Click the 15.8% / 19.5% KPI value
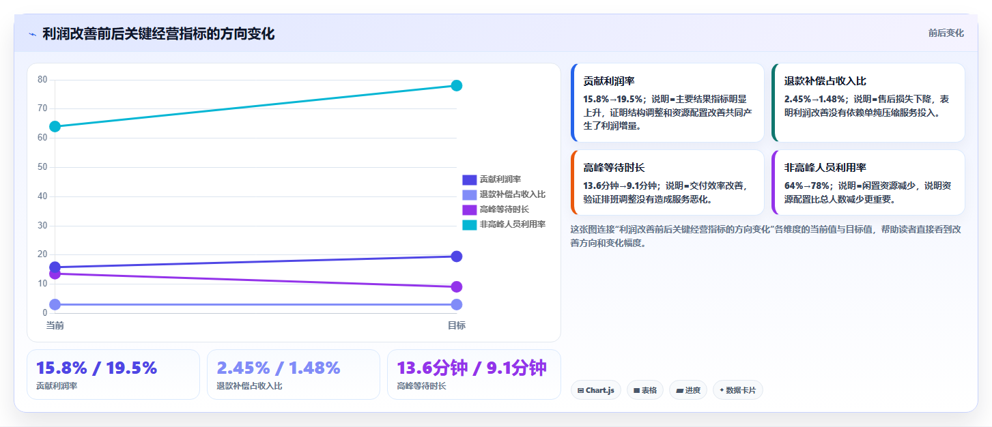 pyautogui.click(x=96, y=368)
